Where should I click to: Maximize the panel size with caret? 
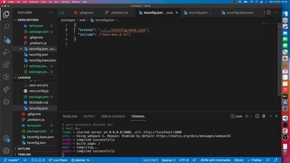click(271, 116)
